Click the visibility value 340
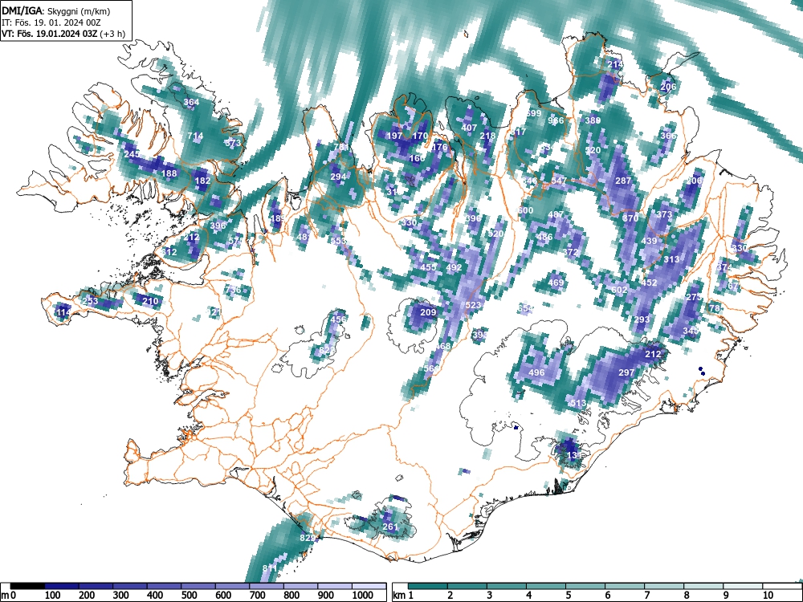This screenshot has width=803, height=602. (x=691, y=332)
